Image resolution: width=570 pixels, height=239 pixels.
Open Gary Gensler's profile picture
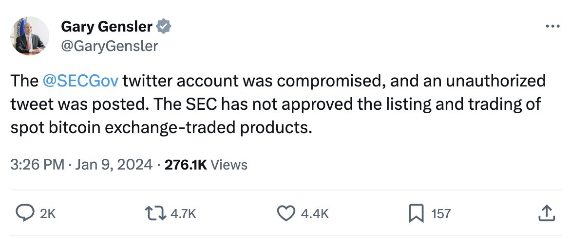pos(30,35)
